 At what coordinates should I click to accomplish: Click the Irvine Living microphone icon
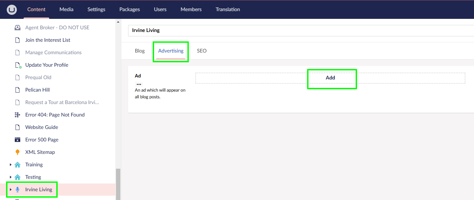(x=18, y=190)
